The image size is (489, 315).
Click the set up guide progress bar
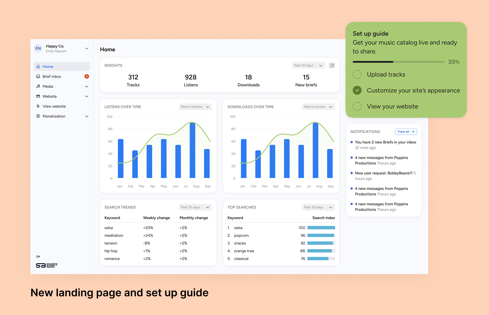pyautogui.click(x=398, y=62)
